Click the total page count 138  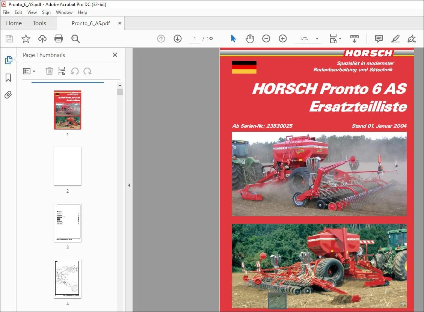pos(210,39)
